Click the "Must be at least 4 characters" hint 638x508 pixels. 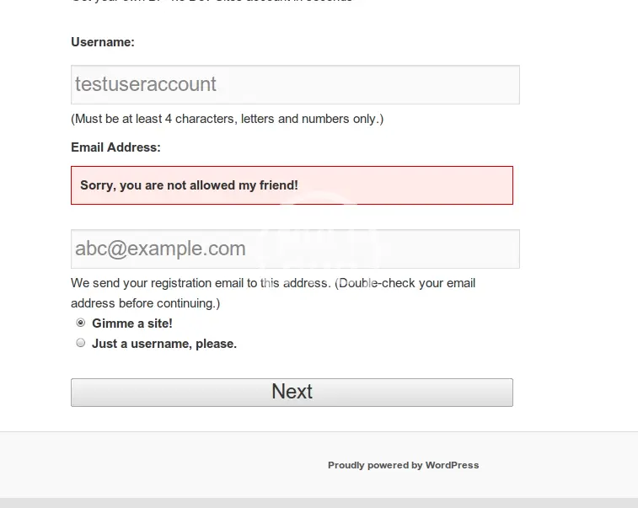pyautogui.click(x=227, y=119)
